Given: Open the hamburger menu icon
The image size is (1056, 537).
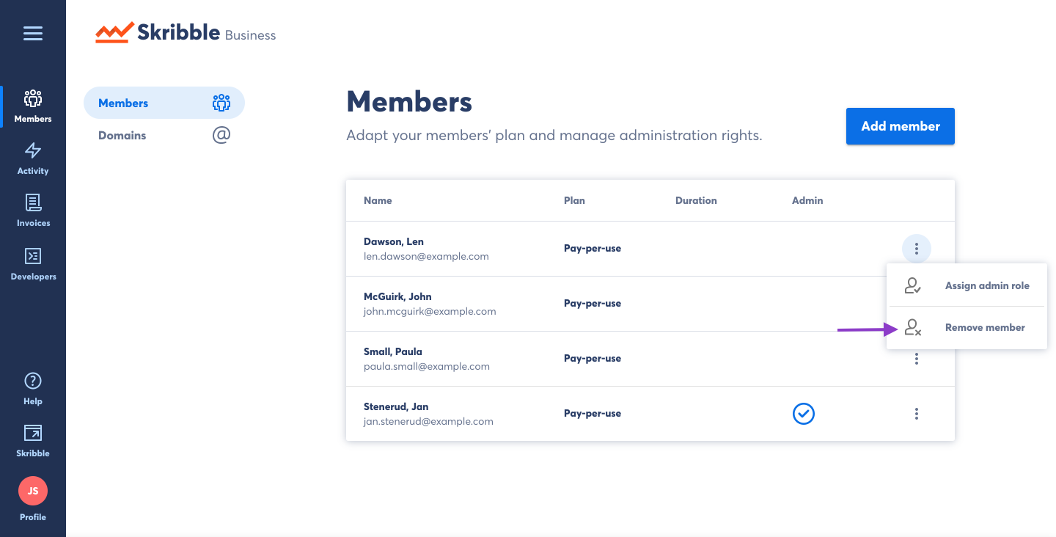Looking at the screenshot, I should pos(33,33).
